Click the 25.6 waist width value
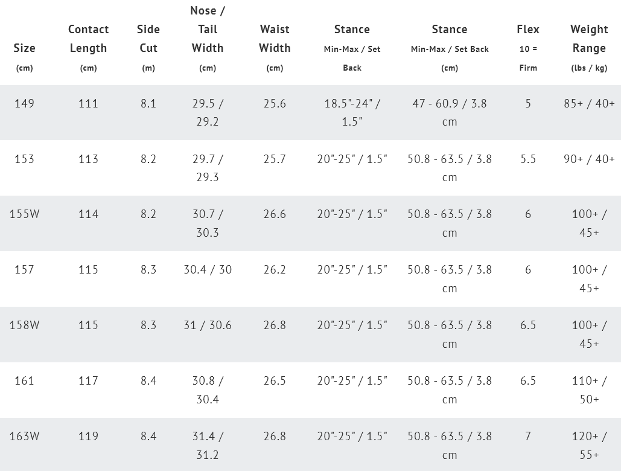The image size is (621, 471). point(275,103)
